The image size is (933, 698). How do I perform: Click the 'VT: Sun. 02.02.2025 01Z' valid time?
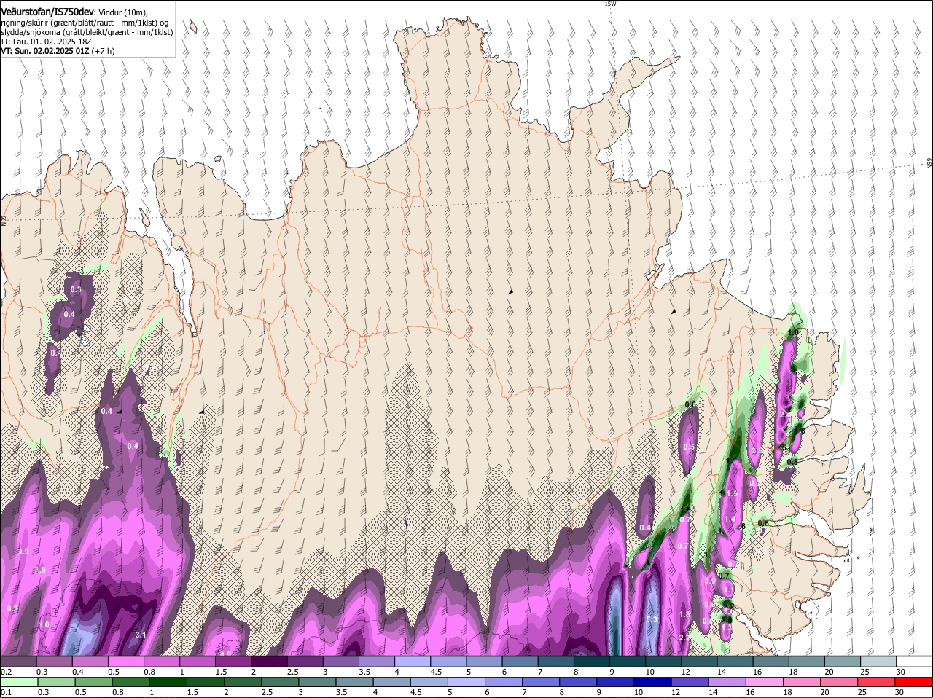pyautogui.click(x=45, y=52)
